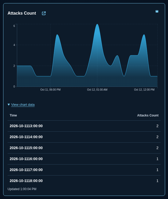
Task: Click the chart peak at value 6
Action: (97, 24)
